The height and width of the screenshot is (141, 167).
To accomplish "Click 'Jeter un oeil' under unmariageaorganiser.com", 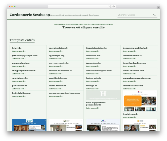I will pyautogui.click(x=130, y=81).
